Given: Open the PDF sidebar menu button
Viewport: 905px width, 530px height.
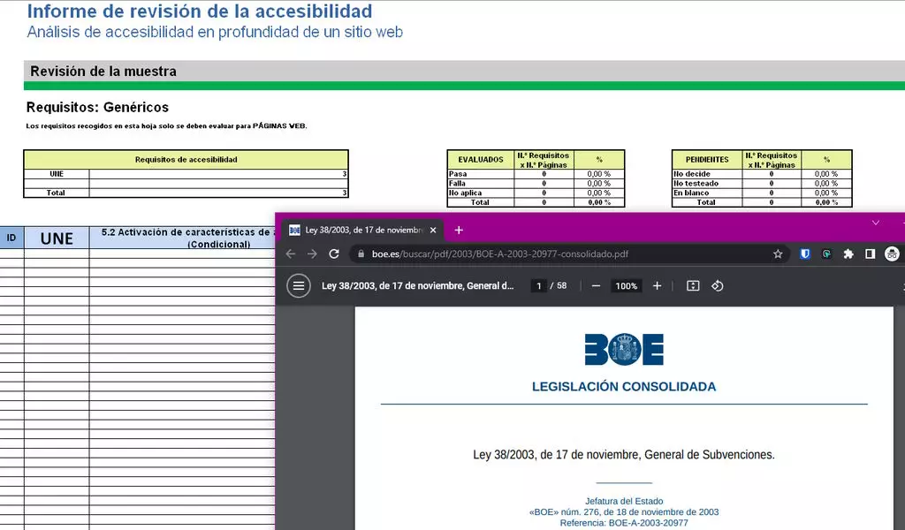Looking at the screenshot, I should [299, 286].
